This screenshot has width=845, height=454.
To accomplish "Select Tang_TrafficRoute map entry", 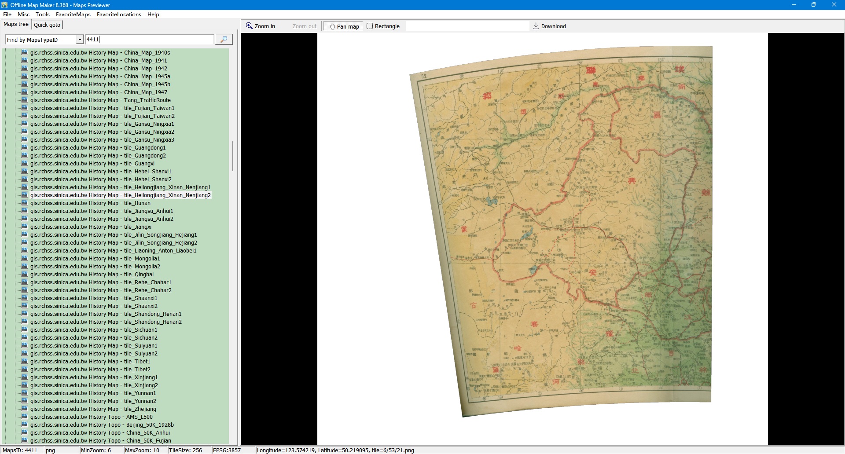I will pyautogui.click(x=100, y=100).
